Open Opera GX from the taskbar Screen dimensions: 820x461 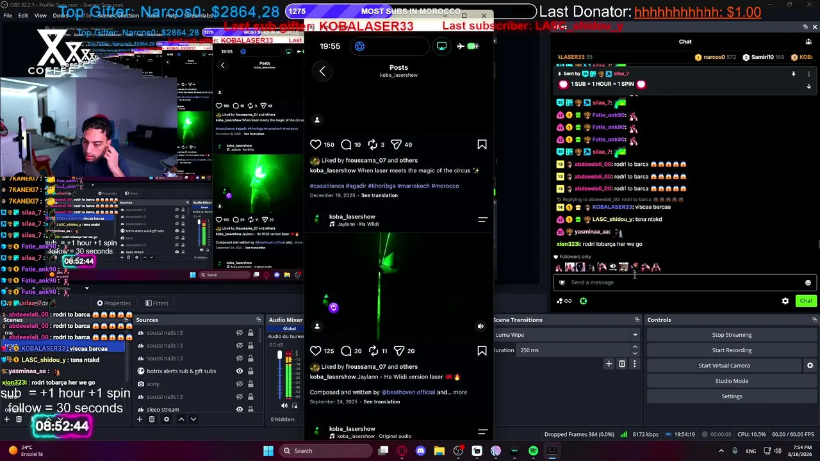[402, 451]
